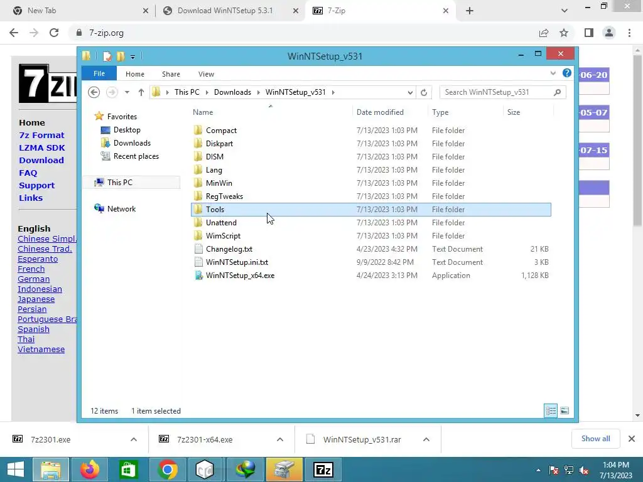Screen dimensions: 643x482
Task: Open Windows Start menu
Action: point(16,469)
